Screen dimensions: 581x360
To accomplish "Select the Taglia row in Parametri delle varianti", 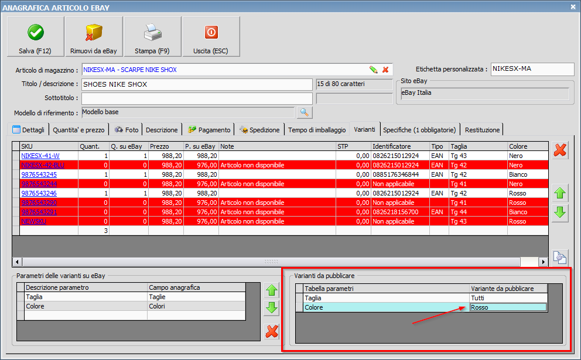I will (x=131, y=297).
